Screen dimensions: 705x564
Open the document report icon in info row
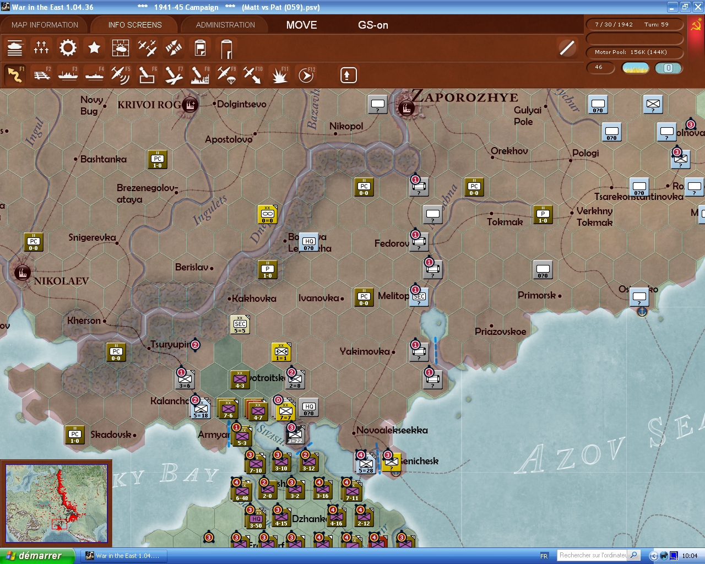(200, 48)
